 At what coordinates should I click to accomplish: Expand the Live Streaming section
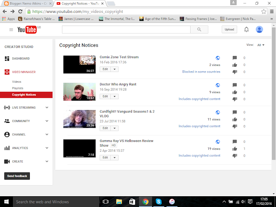pyautogui.click(x=47, y=107)
